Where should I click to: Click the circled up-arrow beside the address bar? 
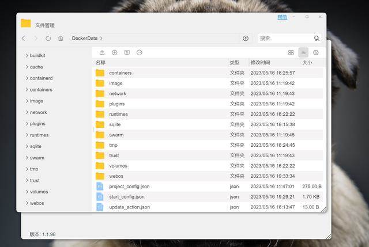point(246,39)
